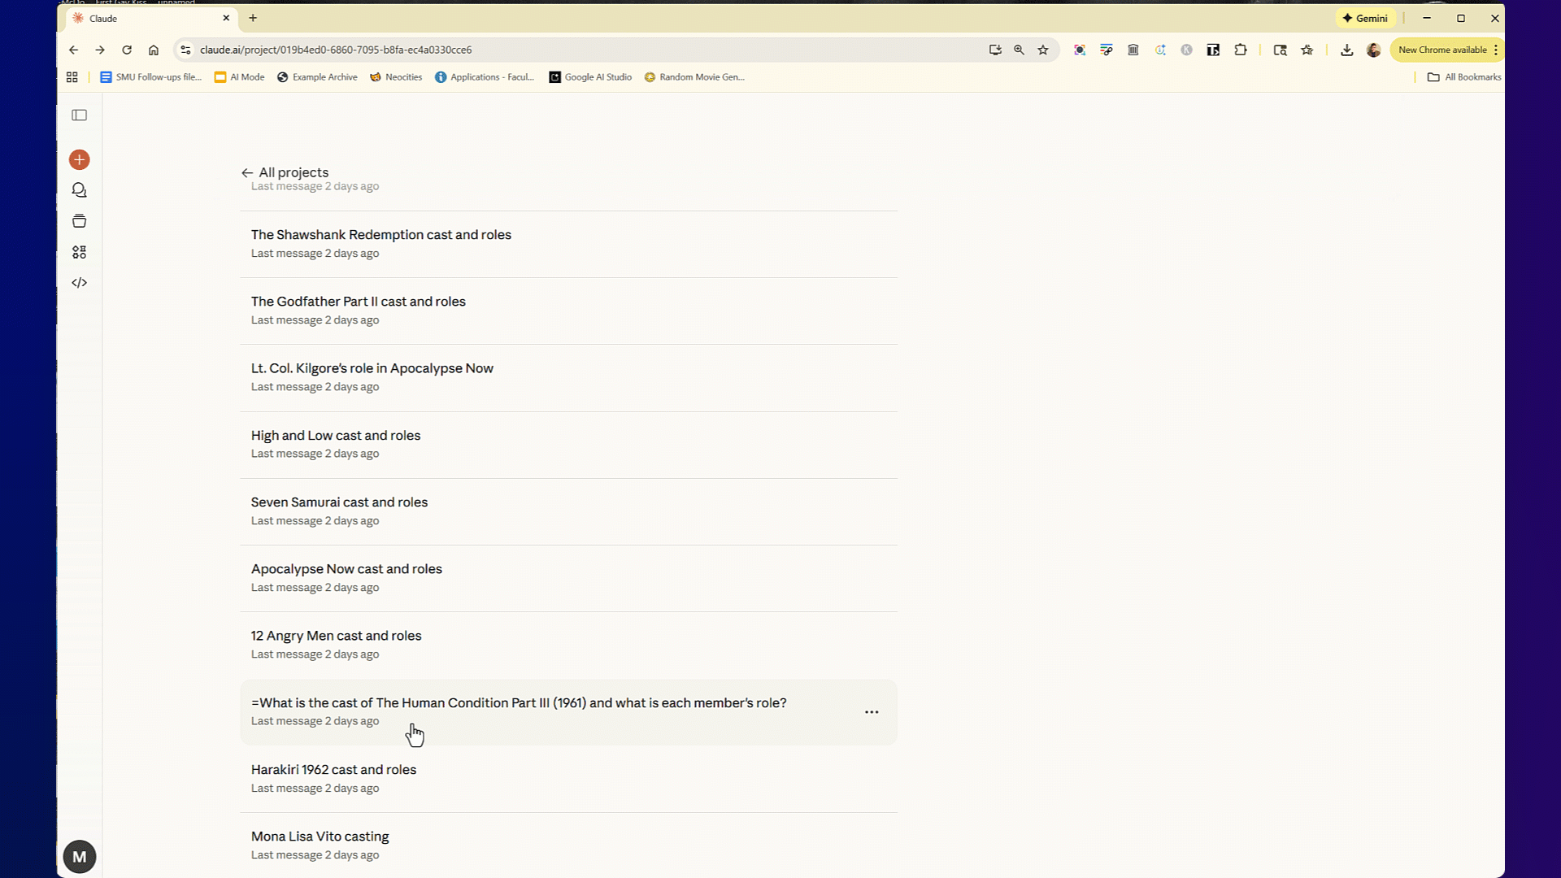Toggle the Claude sidebar panel
The image size is (1561, 878).
79,115
